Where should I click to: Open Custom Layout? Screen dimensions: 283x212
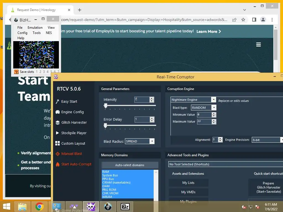(x=70, y=143)
